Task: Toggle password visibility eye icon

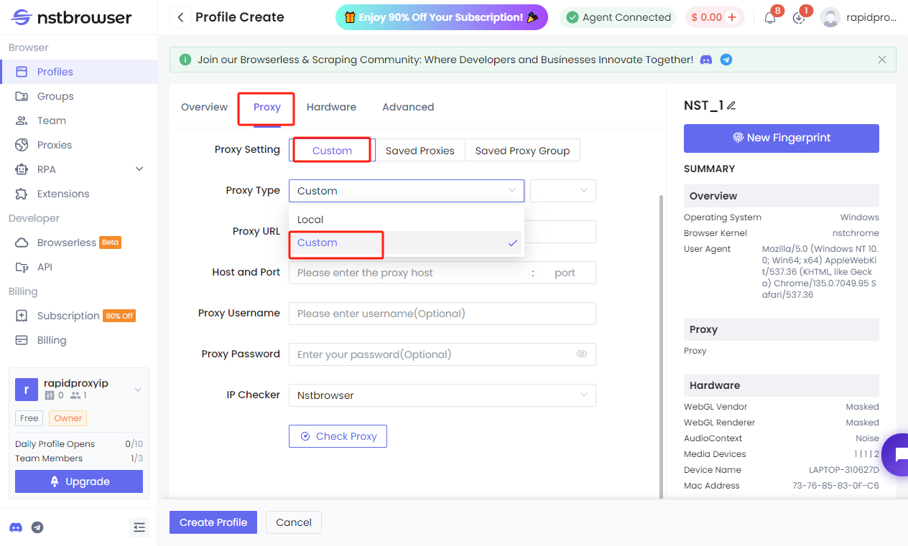Action: [x=582, y=354]
